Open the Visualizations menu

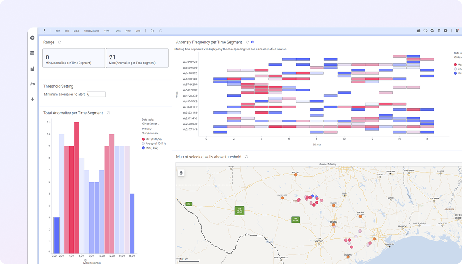click(91, 31)
